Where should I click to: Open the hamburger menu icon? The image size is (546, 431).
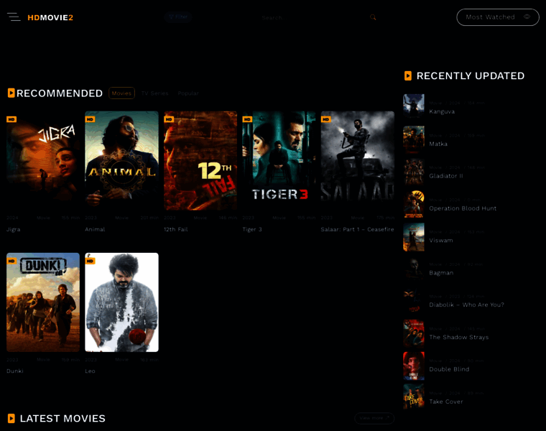pyautogui.click(x=14, y=17)
